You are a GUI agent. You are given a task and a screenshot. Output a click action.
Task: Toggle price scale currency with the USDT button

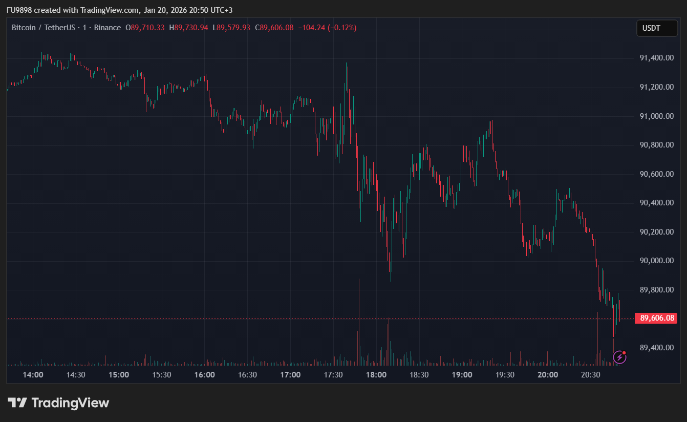657,28
